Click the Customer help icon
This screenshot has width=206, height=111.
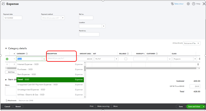click(x=157, y=54)
